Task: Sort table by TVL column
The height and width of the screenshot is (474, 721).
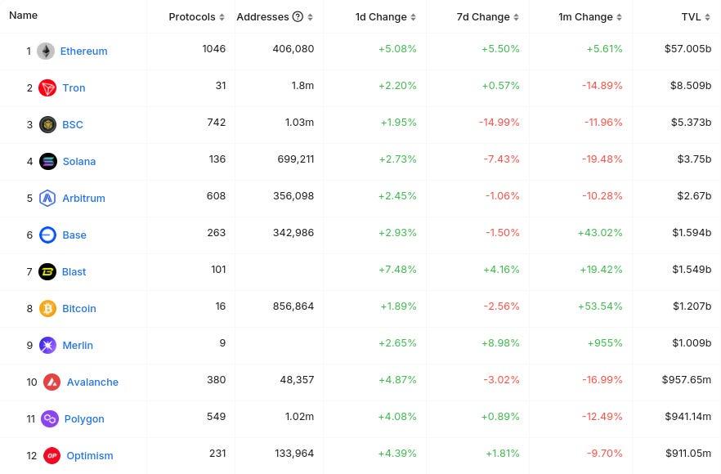Action: coord(696,16)
